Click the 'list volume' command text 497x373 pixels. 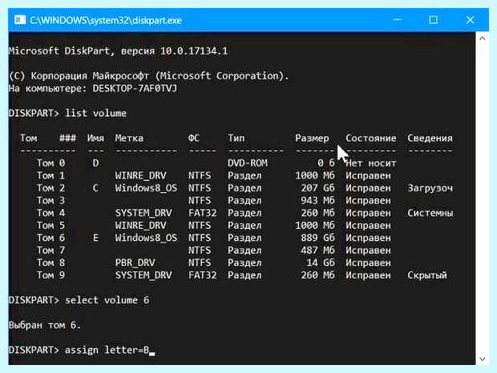(x=95, y=113)
